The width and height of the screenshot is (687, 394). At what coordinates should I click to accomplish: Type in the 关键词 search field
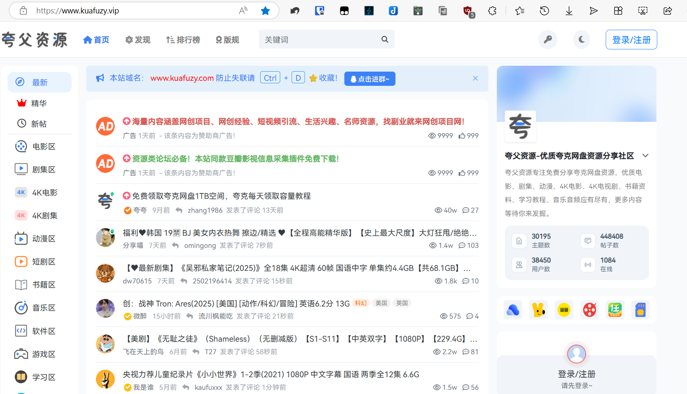(x=318, y=40)
